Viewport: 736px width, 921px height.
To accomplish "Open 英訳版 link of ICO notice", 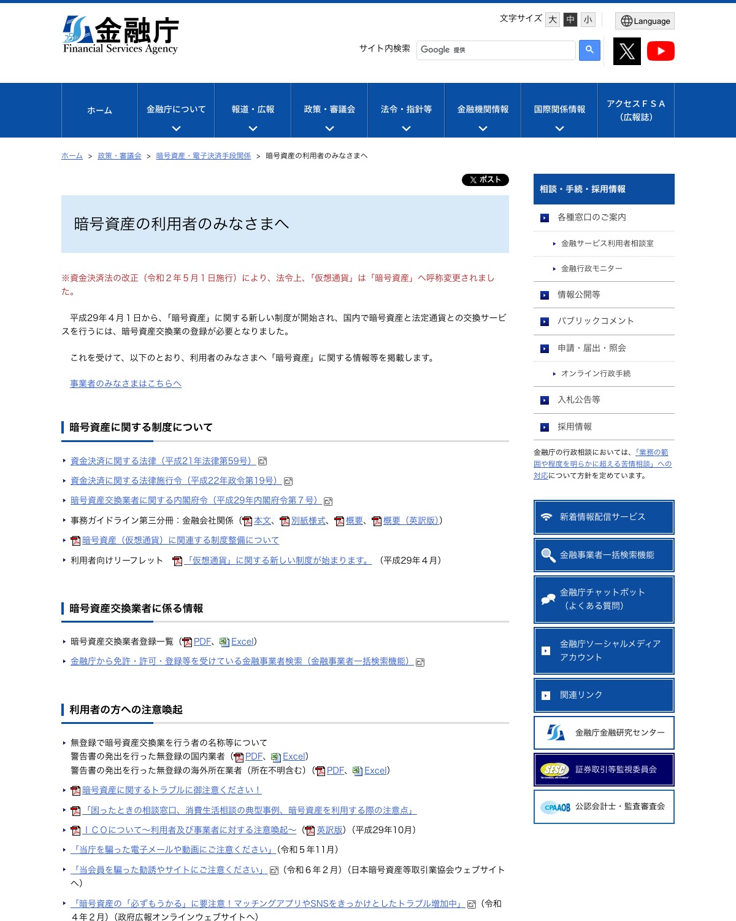I will (x=329, y=830).
